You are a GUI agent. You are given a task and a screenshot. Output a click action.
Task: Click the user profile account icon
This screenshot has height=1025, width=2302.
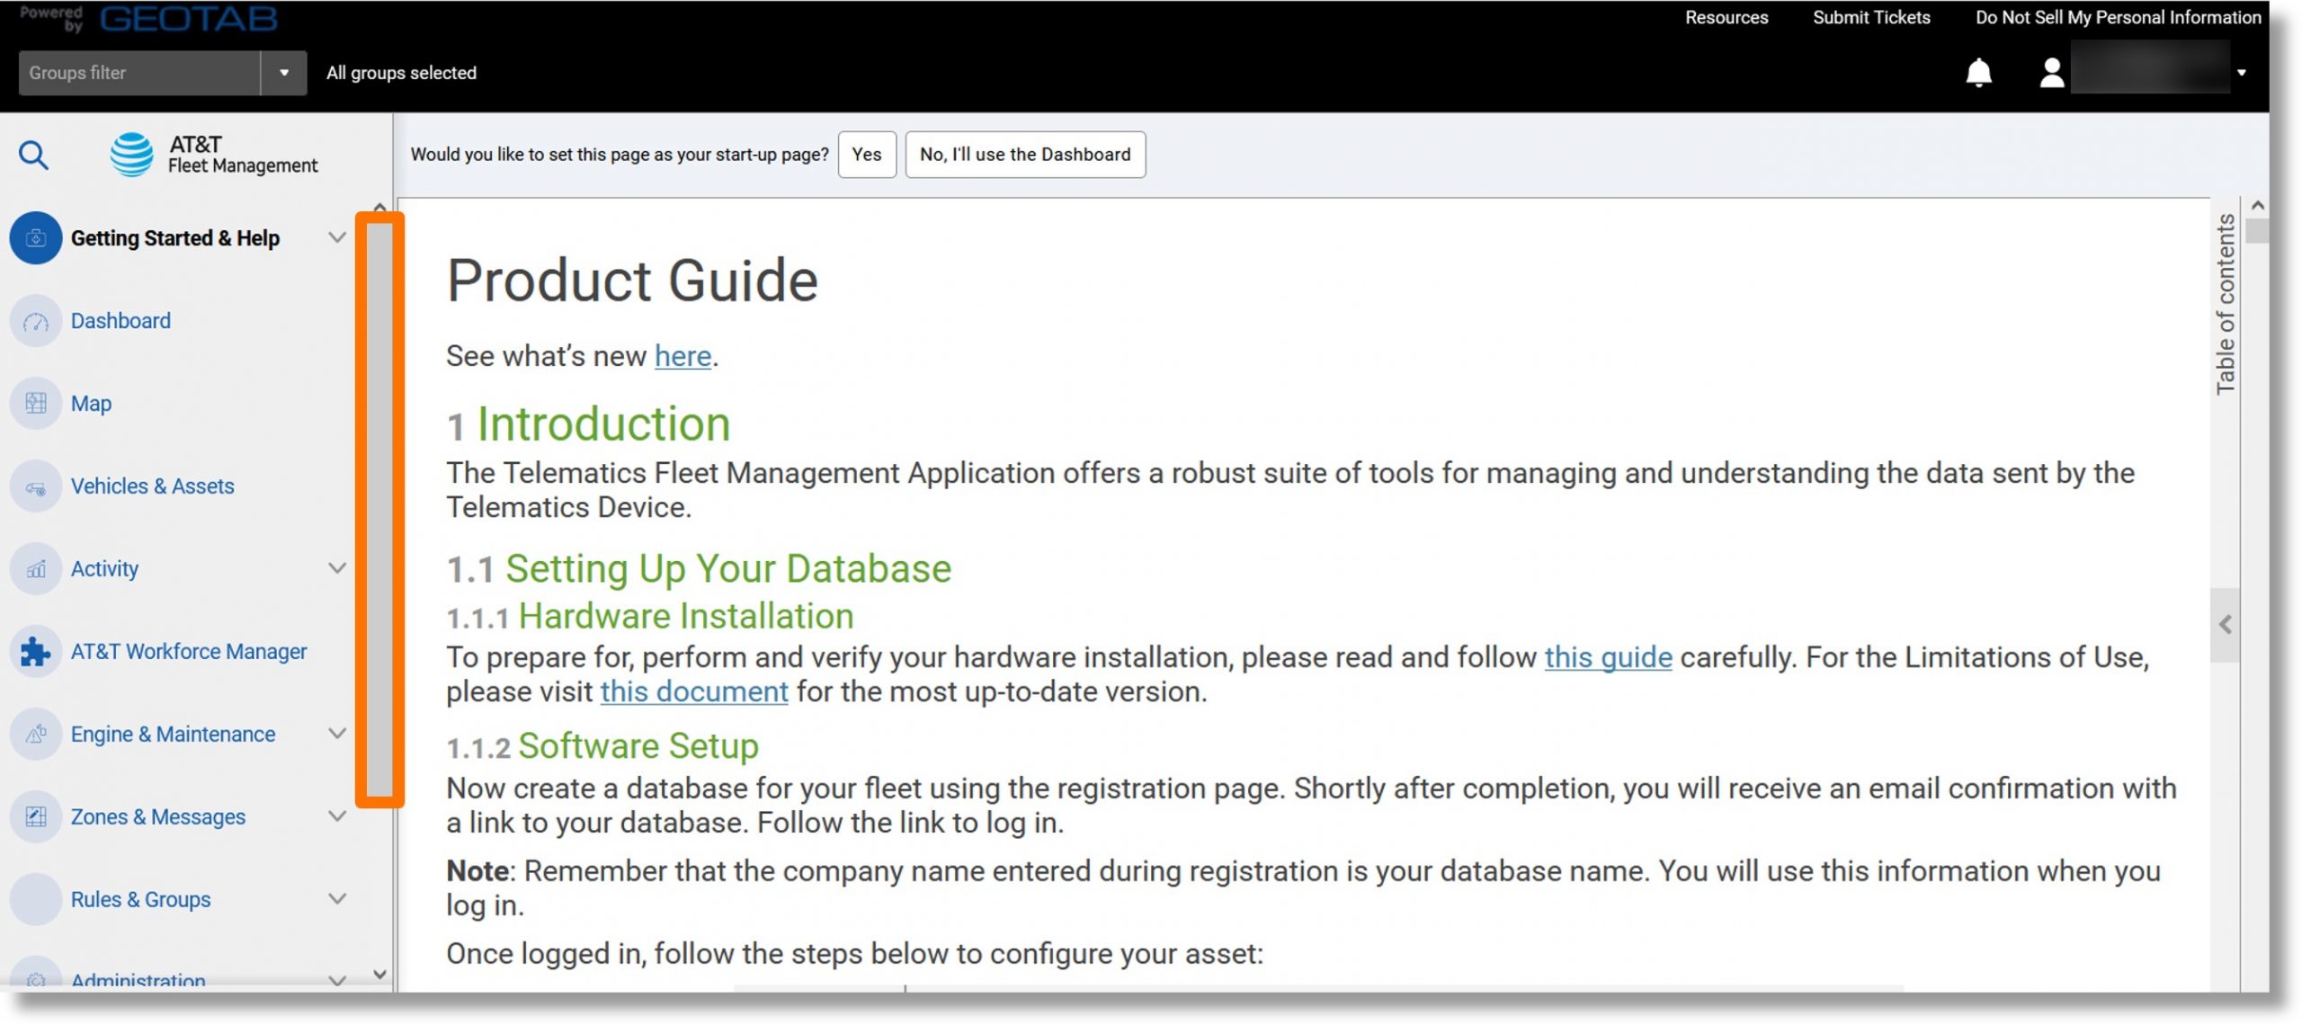pyautogui.click(x=2048, y=72)
